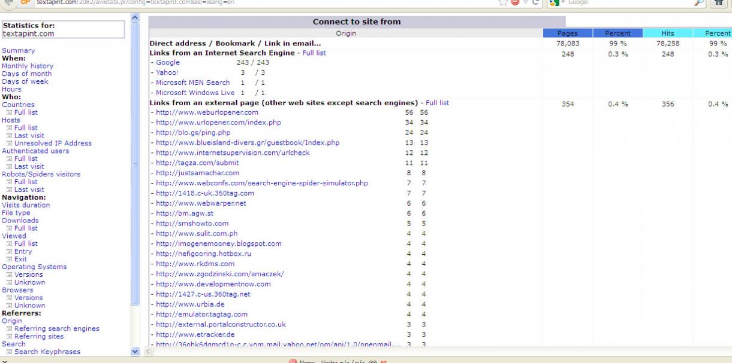This screenshot has width=732, height=363.
Task: Open the webconfs.com spider-simulator link
Action: [261, 183]
